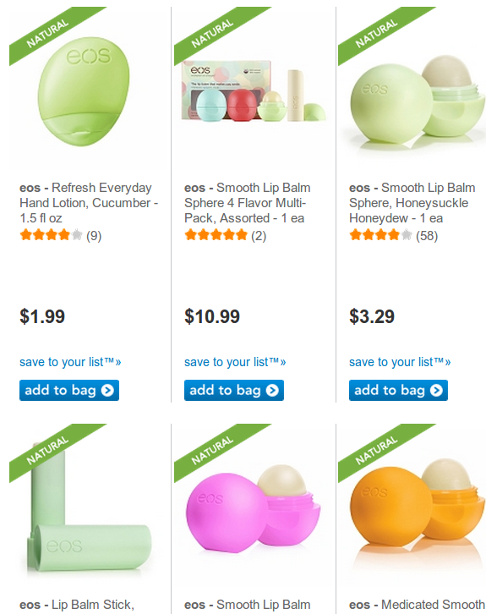Save Honeysuckle Honeydew sphere to your list
Viewport: 486px width, 614px height.
click(x=400, y=362)
